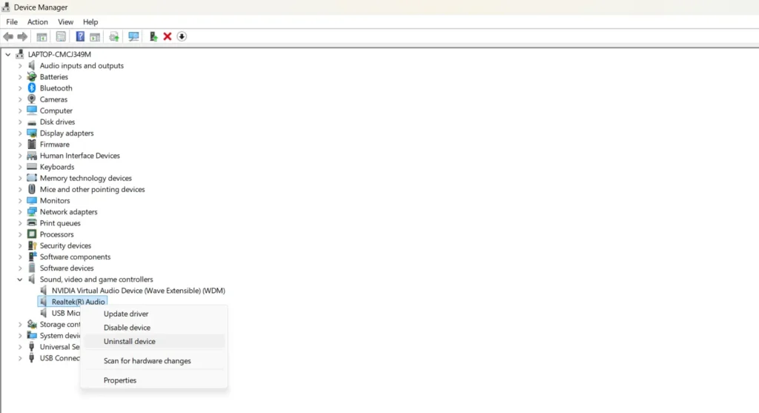Image resolution: width=759 pixels, height=413 pixels.
Task: Open the Help menu
Action: (x=90, y=22)
